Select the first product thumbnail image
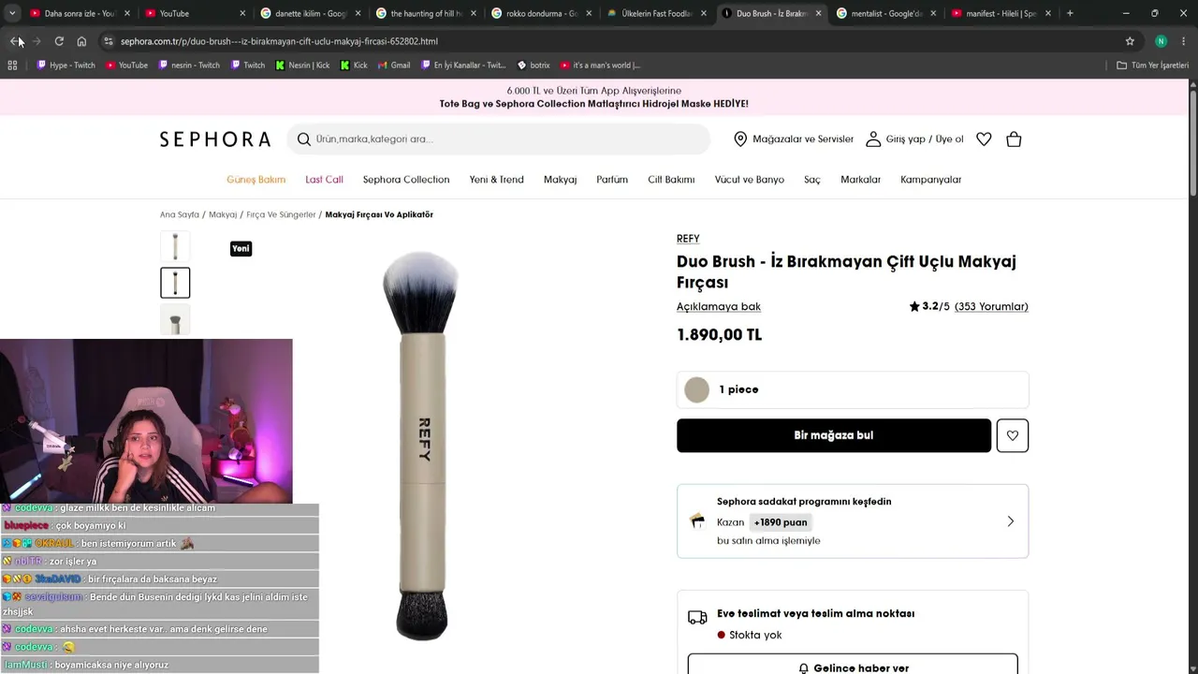This screenshot has height=674, width=1198. click(x=175, y=246)
